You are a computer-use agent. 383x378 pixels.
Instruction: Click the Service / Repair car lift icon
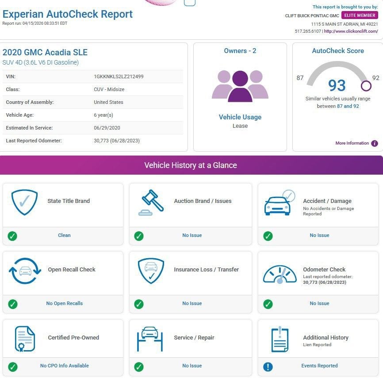[x=150, y=339]
